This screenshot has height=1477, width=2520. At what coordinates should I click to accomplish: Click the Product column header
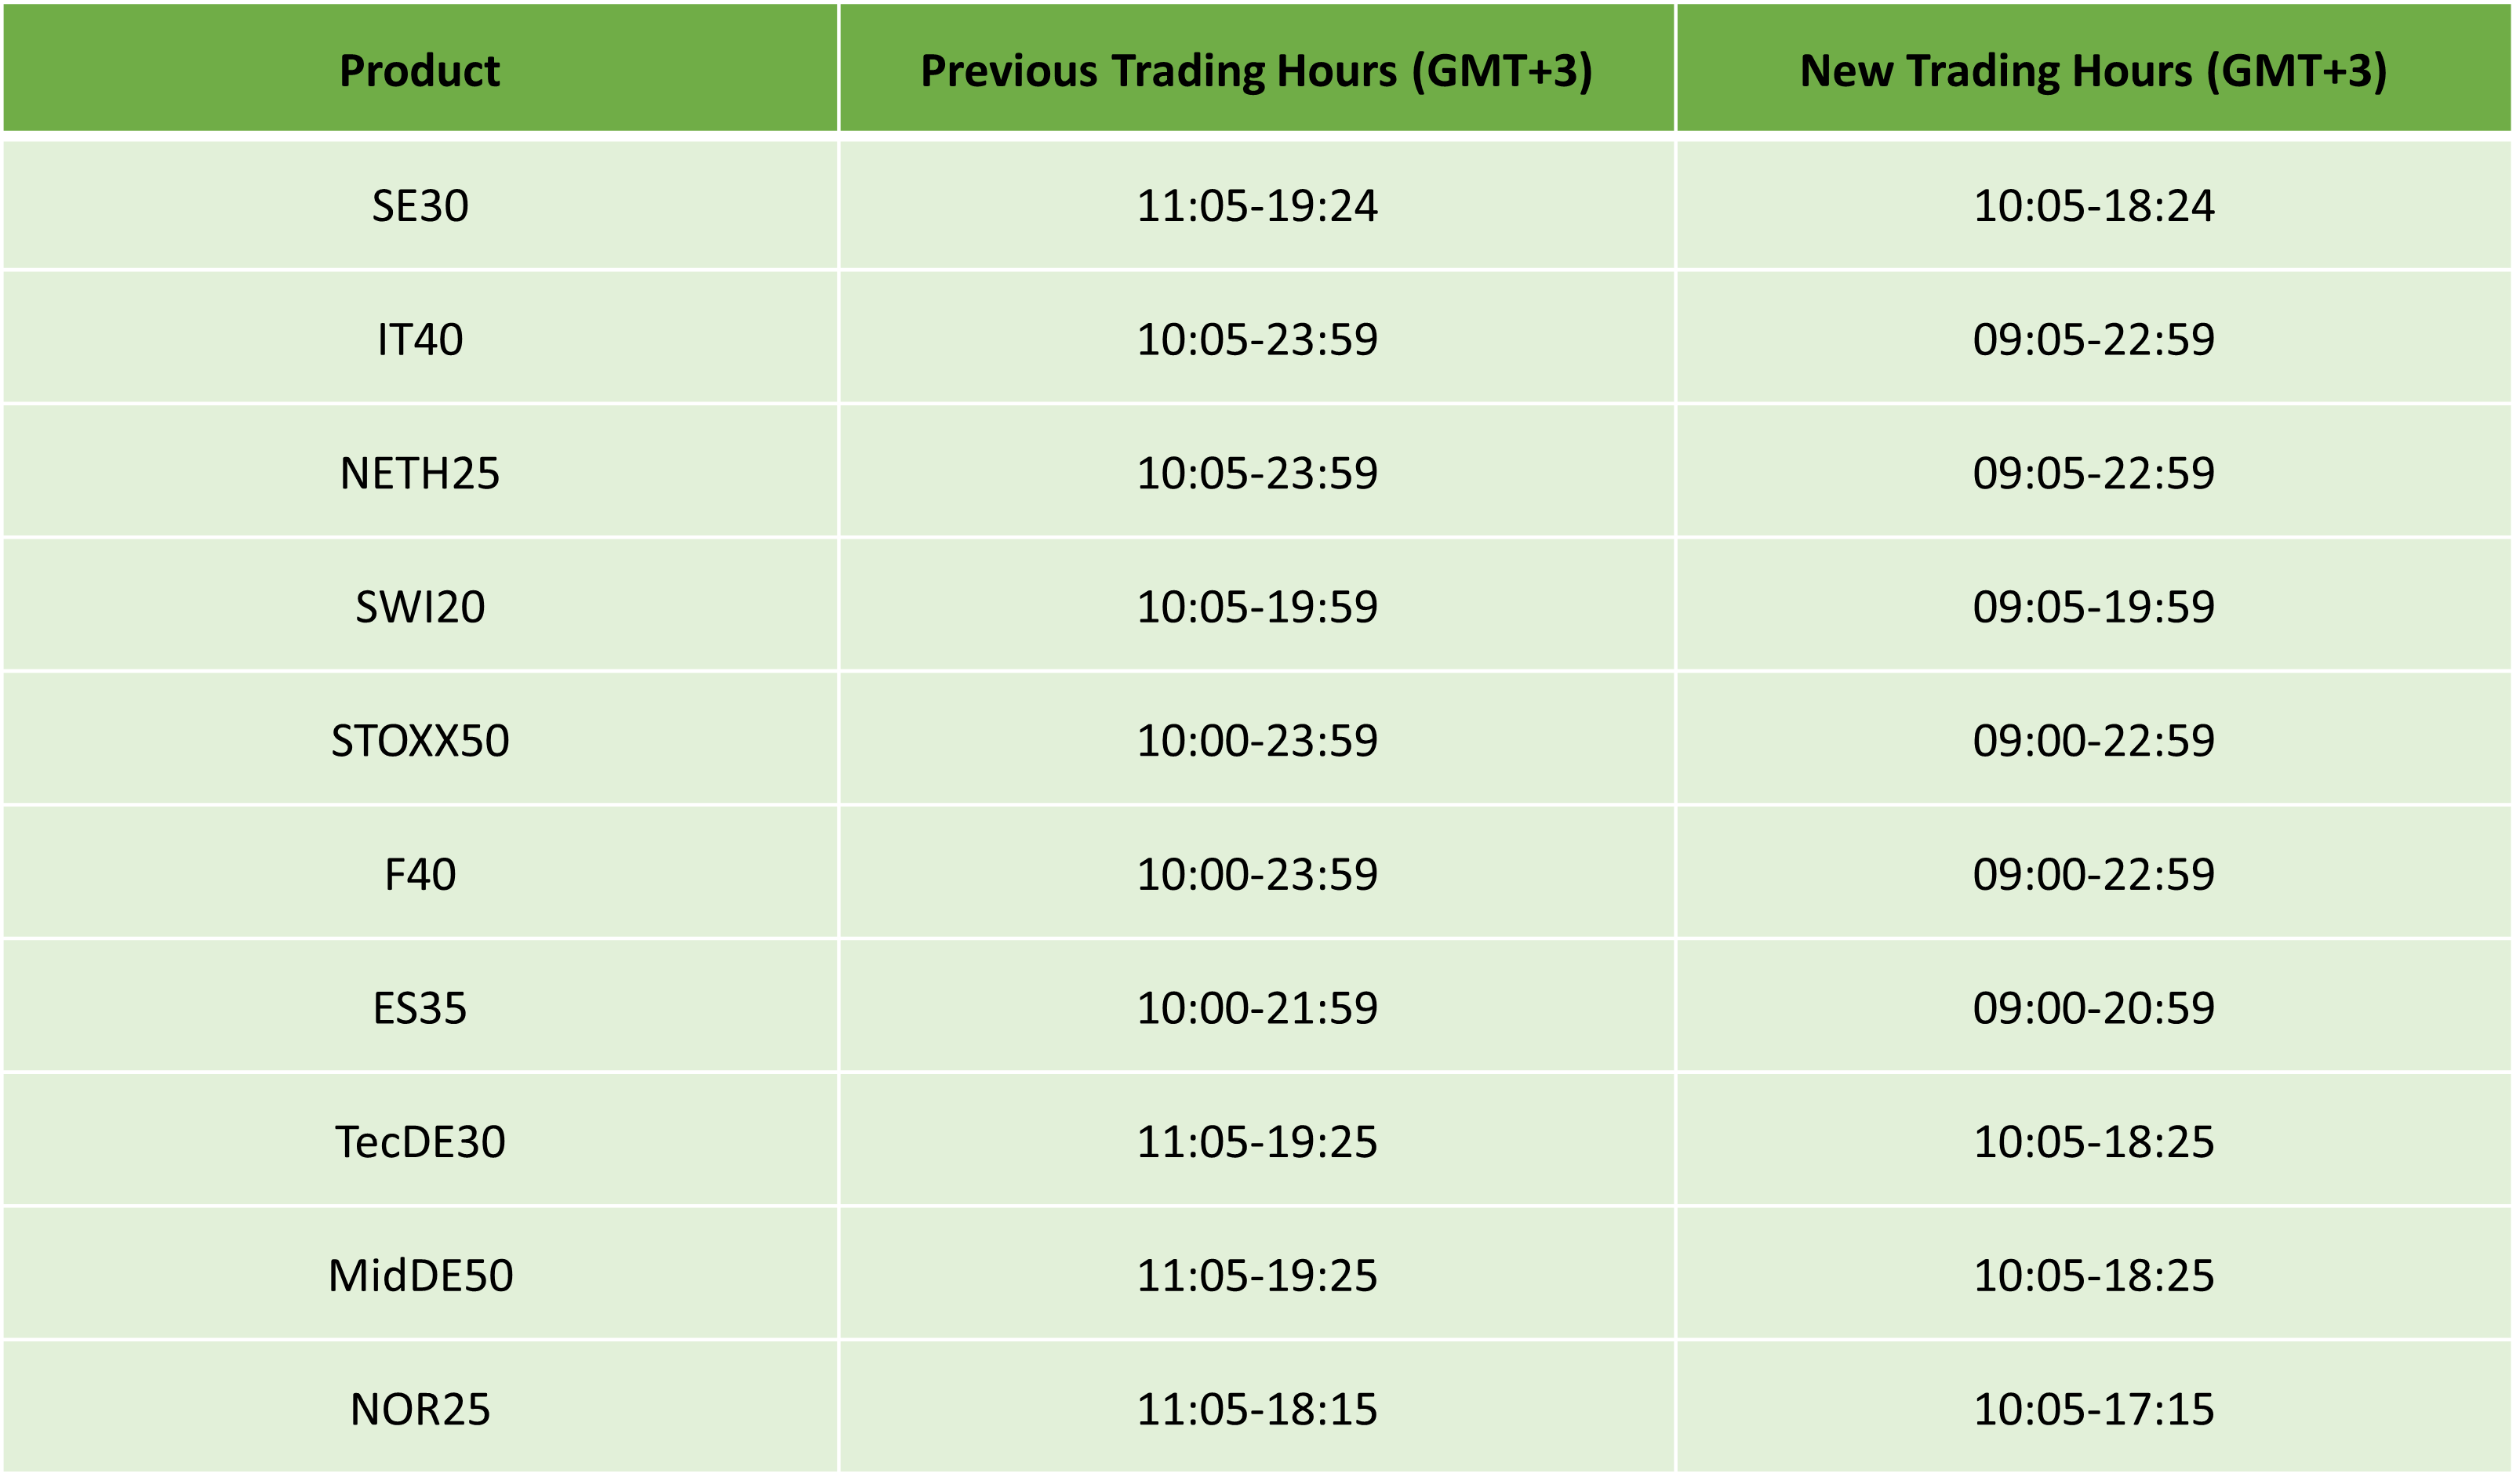coord(420,70)
